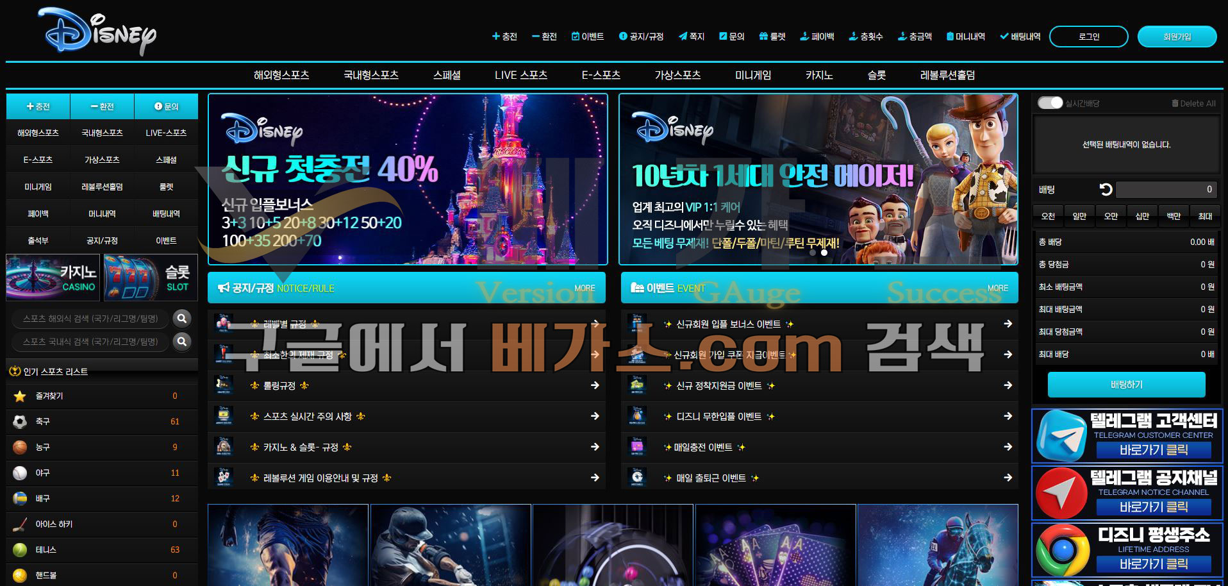Click the sidebar 충전 button

pos(38,106)
